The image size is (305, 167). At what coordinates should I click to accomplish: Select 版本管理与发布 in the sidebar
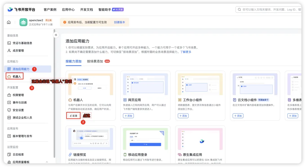[27, 136]
